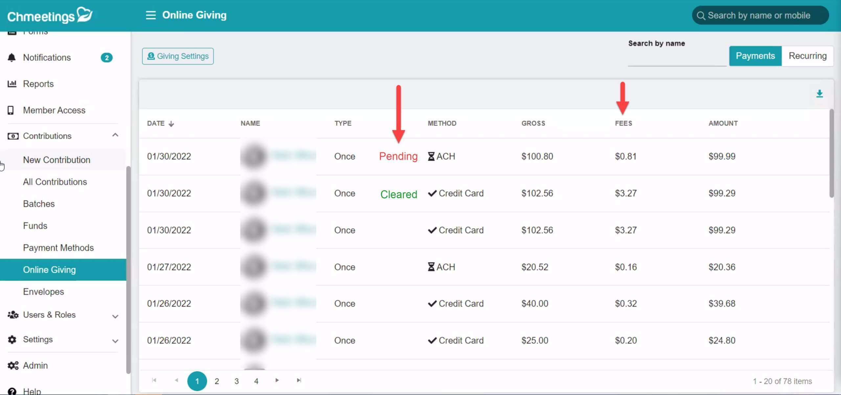
Task: Click checkmark icon on $25.00 Credit Card row
Action: click(432, 340)
